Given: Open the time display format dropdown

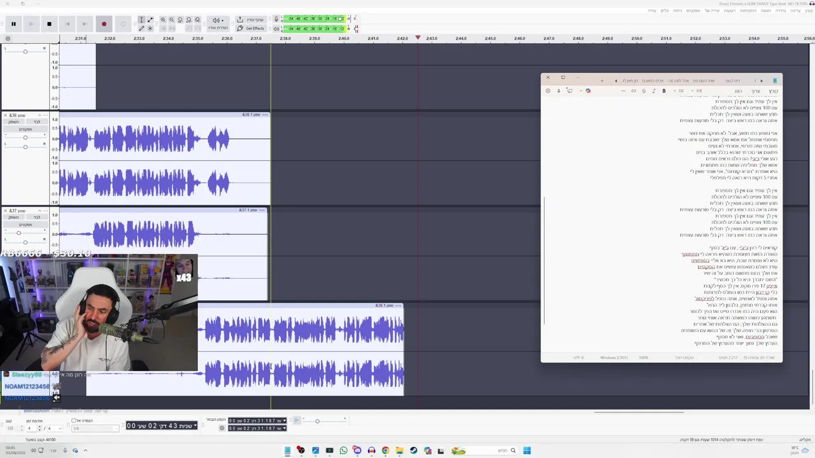Looking at the screenshot, I should (195, 426).
